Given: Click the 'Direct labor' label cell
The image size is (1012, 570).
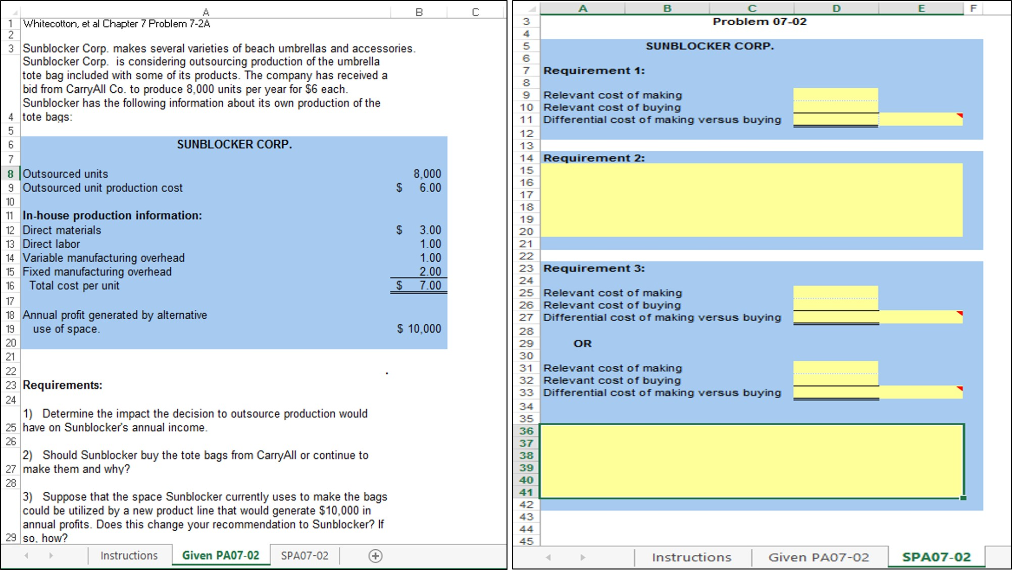Looking at the screenshot, I should coord(51,244).
